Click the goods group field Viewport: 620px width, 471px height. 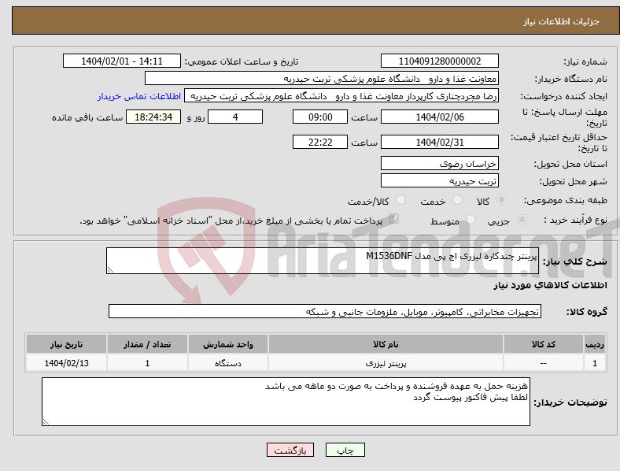[325, 311]
